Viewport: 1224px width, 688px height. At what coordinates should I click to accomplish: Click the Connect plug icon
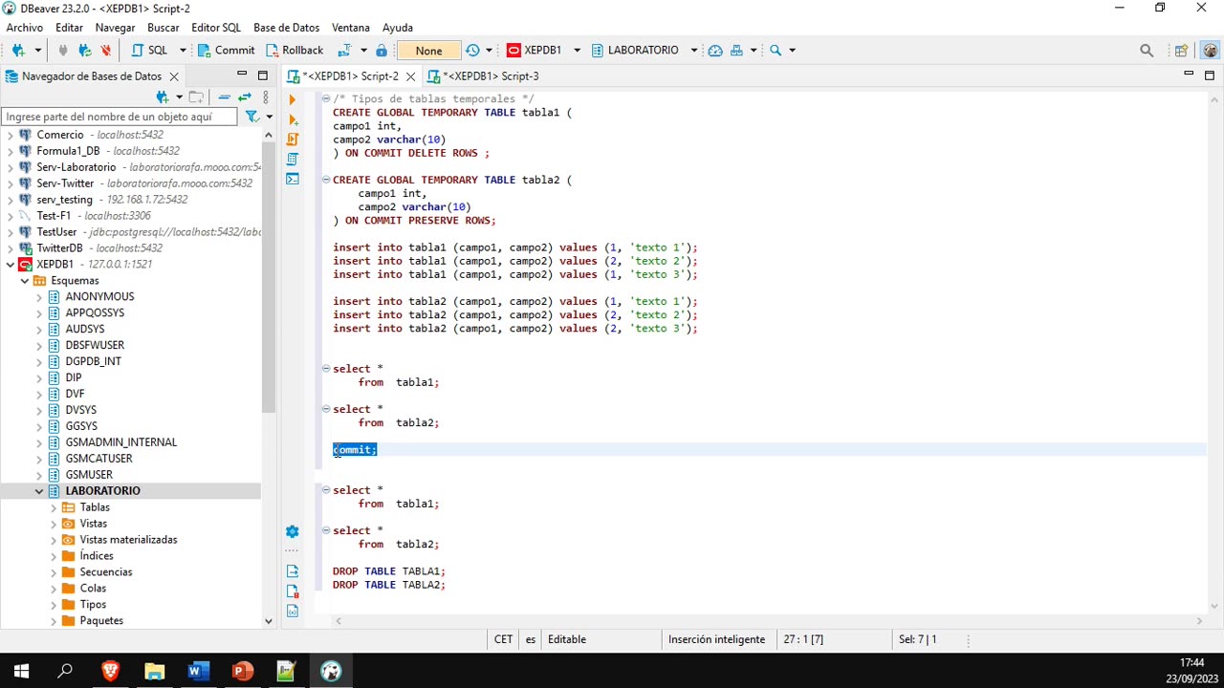click(x=63, y=50)
